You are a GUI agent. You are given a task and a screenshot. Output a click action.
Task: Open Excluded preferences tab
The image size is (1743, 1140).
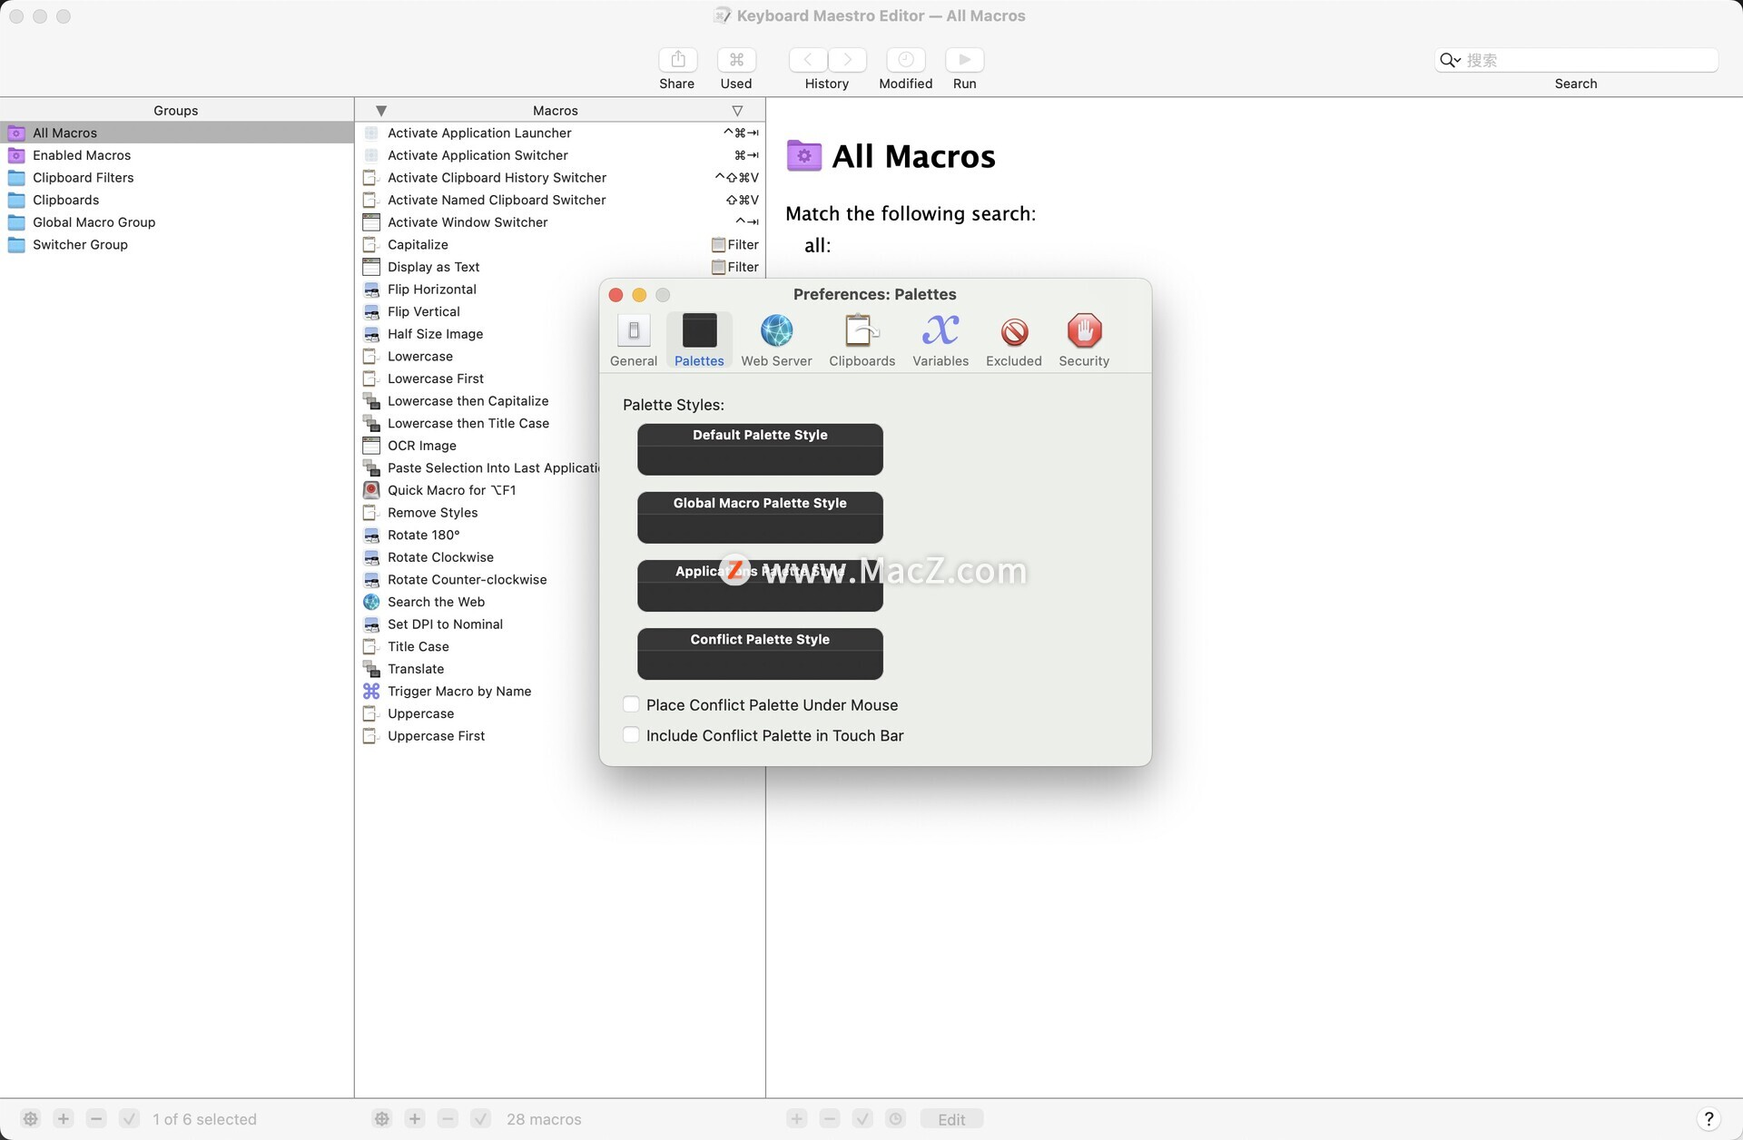[1014, 340]
